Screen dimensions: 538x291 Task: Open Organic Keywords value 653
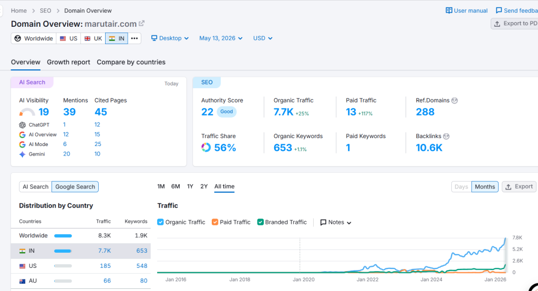point(283,148)
